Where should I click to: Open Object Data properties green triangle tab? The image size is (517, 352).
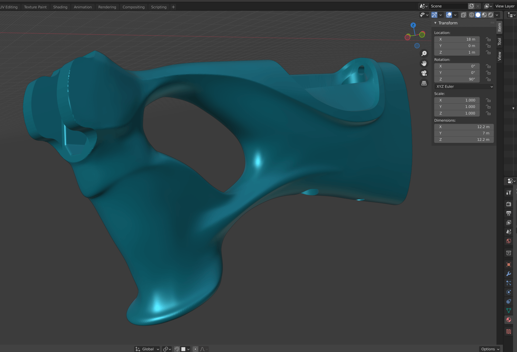click(x=508, y=310)
